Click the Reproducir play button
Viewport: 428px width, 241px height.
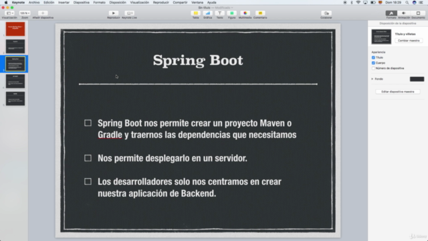click(x=114, y=13)
